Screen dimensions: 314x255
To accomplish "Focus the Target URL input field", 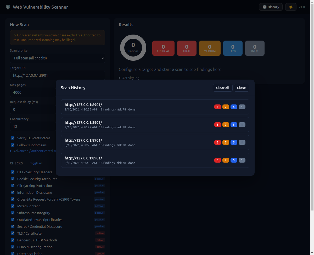I will point(58,75).
